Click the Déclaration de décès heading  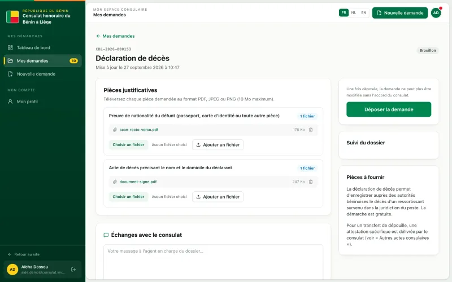point(133,58)
